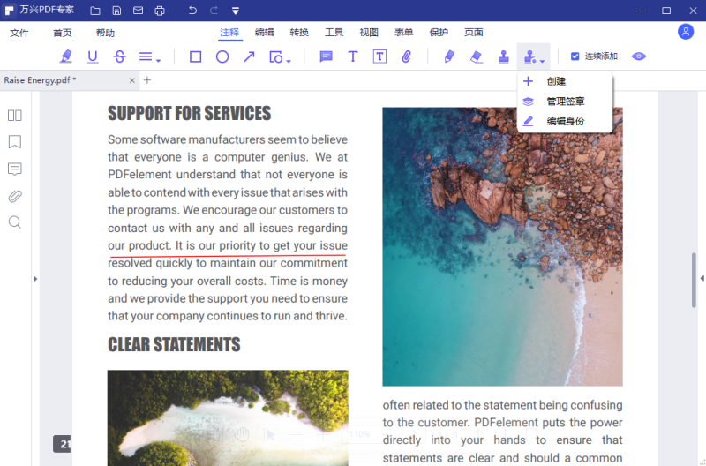Open the quick access customize dropdown

coord(236,11)
